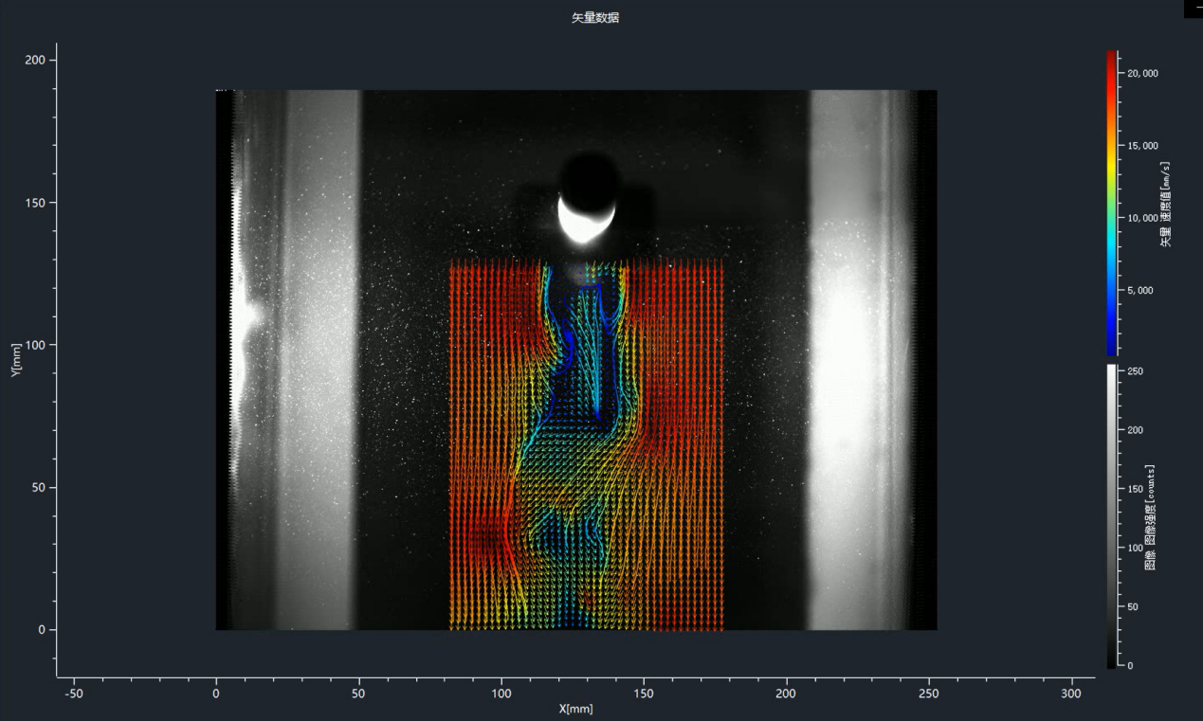Click the 矢量数据 plot title
Screen dimensions: 1203x721
[x=594, y=18]
